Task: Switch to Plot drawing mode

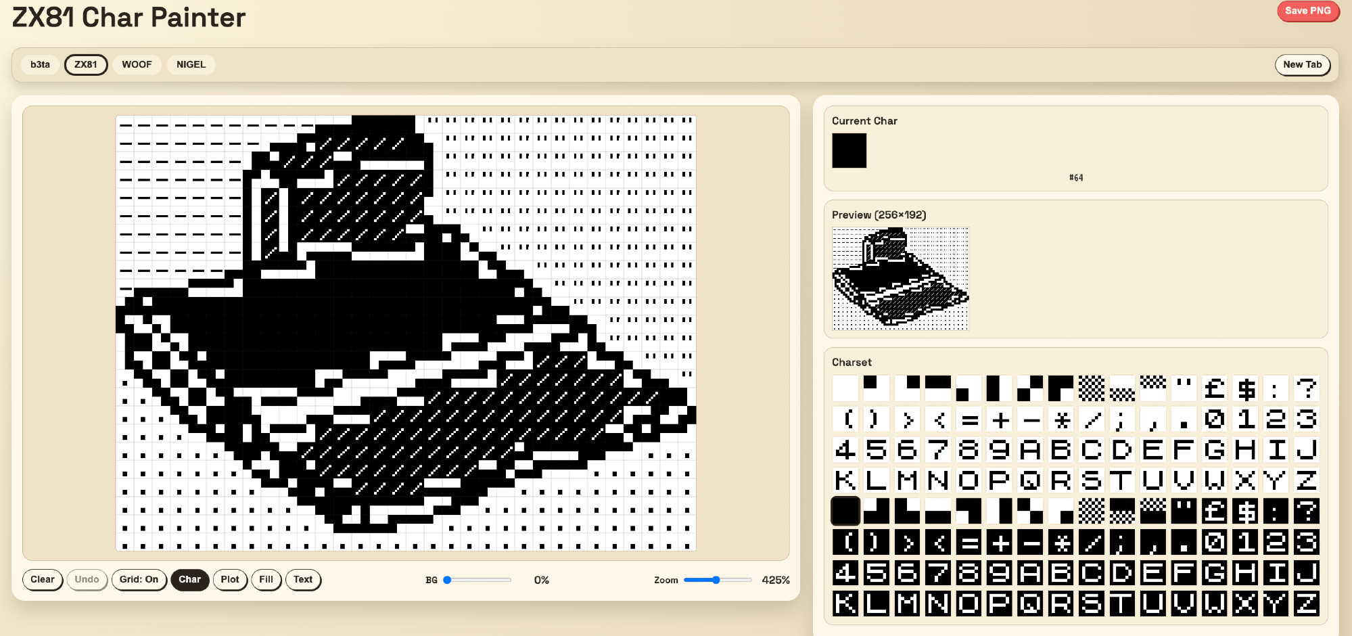Action: tap(230, 580)
